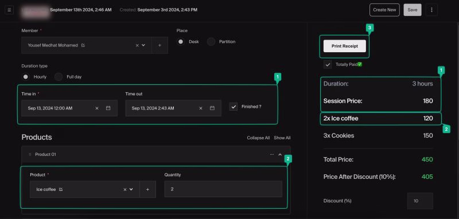Clear the selected Member with the X
This screenshot has width=459, height=219.
click(x=137, y=45)
